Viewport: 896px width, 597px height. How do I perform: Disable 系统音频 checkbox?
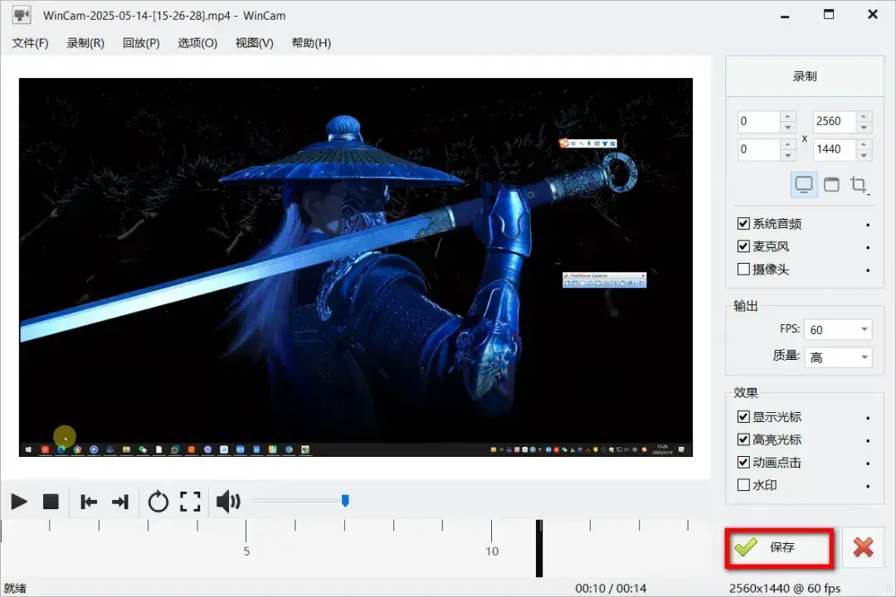(743, 224)
